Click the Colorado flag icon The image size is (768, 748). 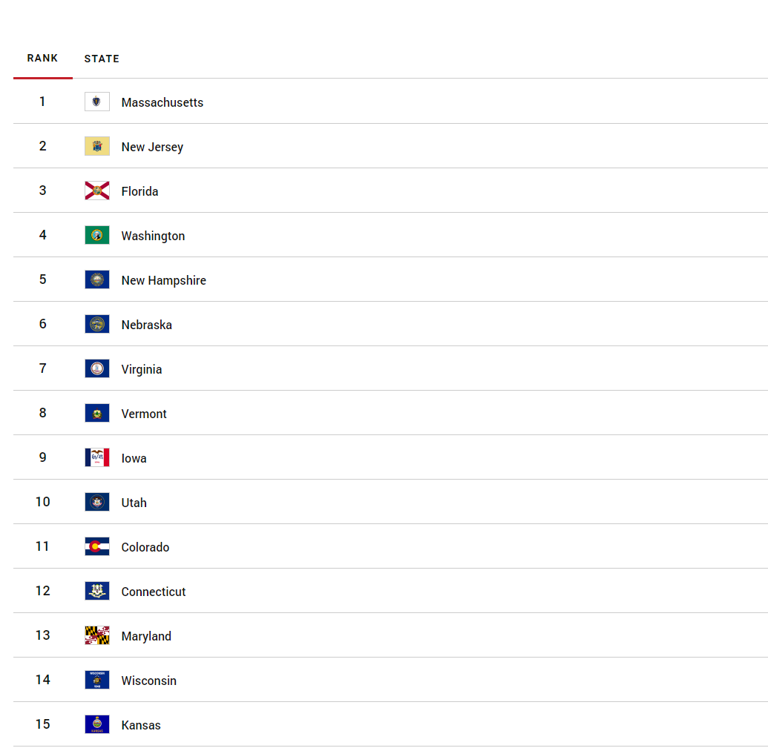tap(97, 546)
